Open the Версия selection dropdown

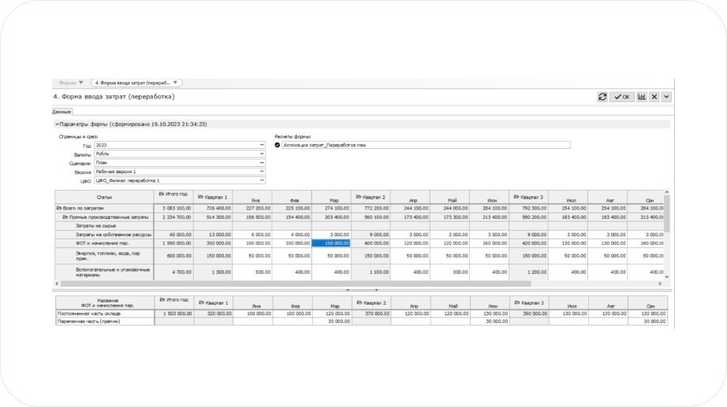point(261,172)
